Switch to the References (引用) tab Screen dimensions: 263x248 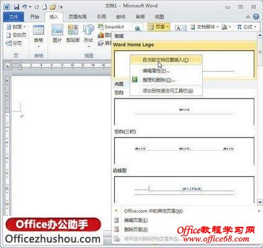coord(102,17)
